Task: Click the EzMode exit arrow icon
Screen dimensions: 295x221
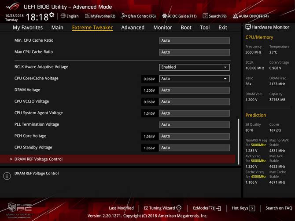Action: point(218,208)
